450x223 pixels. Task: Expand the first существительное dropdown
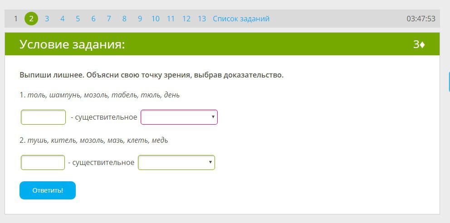click(x=179, y=117)
